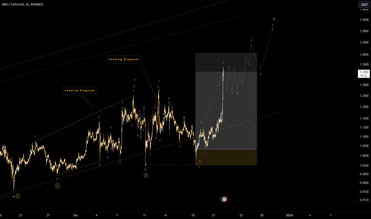
Task: Click the 28 date on the time axis
Action: [262, 215]
